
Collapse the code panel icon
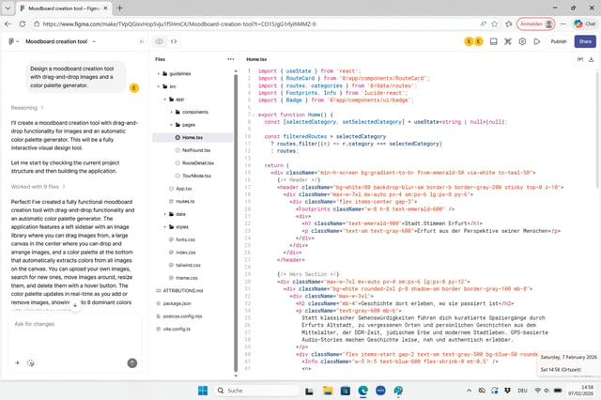tap(580, 59)
